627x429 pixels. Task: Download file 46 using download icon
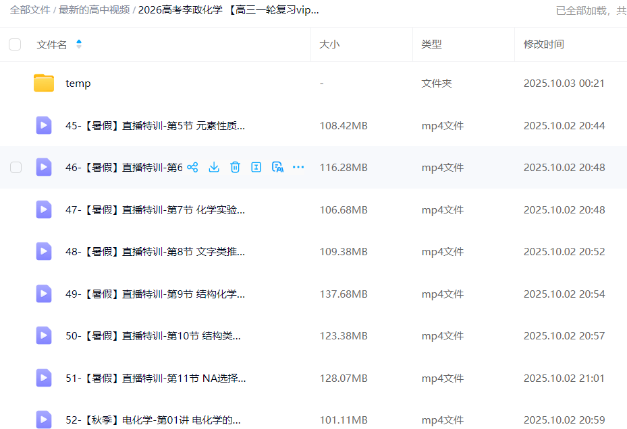point(214,168)
